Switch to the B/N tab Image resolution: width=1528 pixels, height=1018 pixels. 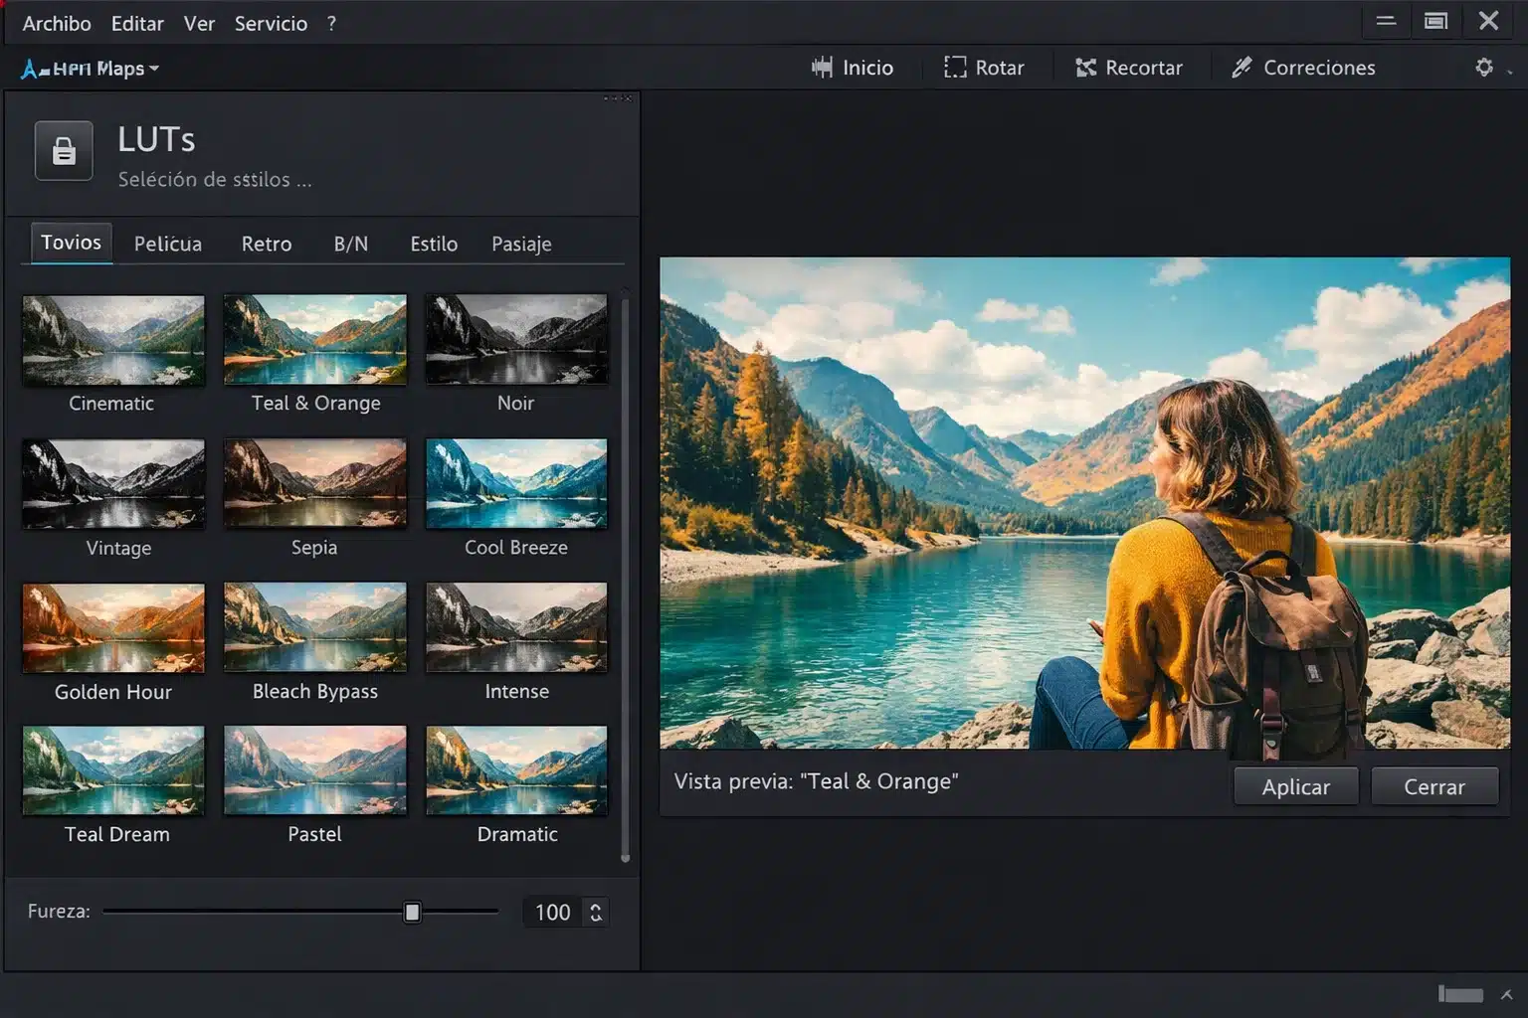[350, 244]
